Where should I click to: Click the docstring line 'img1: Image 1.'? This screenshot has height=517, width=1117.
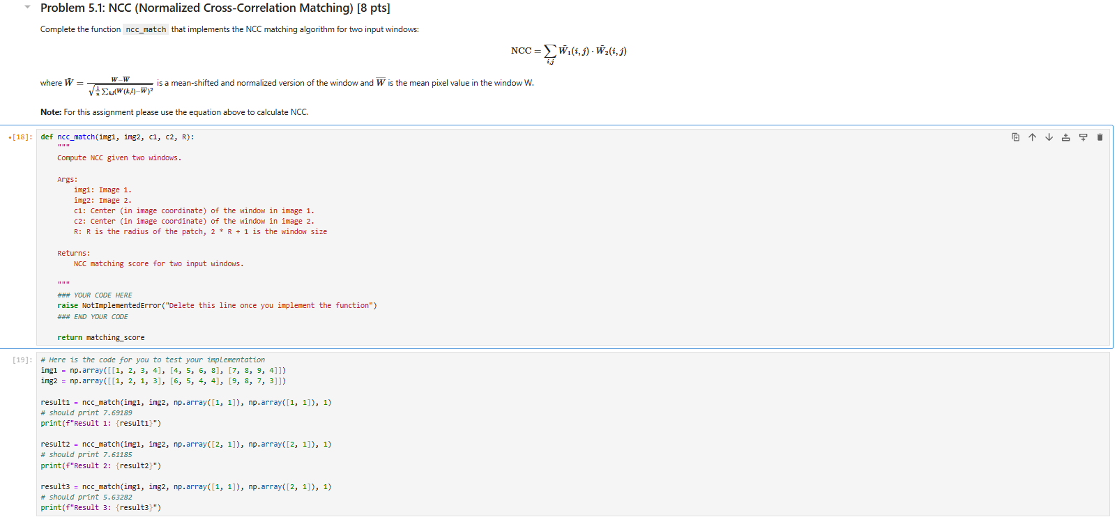(102, 190)
